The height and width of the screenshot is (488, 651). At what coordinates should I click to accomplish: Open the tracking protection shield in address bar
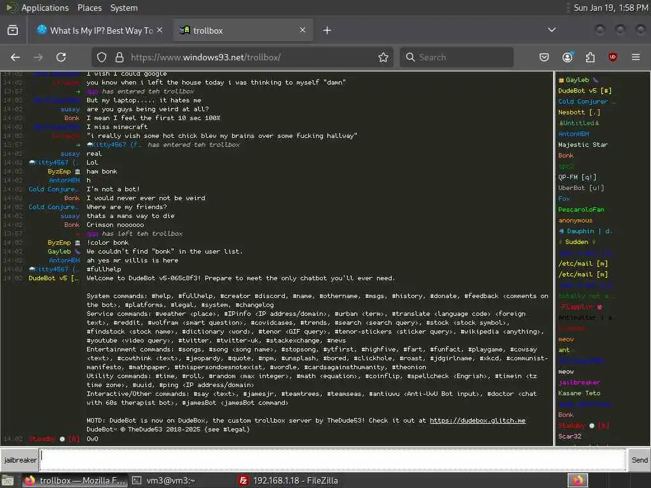pyautogui.click(x=102, y=57)
